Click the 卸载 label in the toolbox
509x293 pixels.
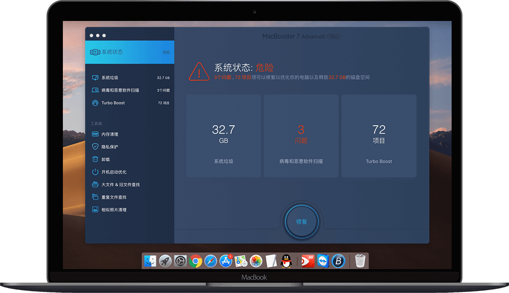coord(105,160)
